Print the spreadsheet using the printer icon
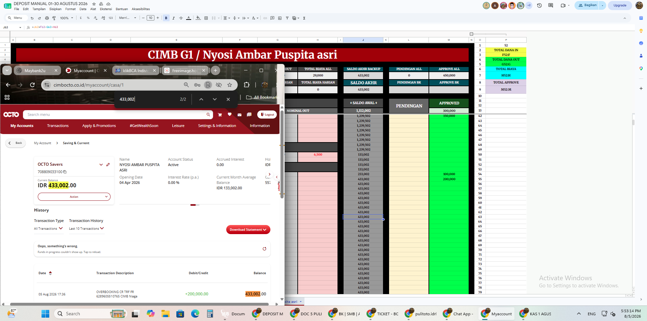Image resolution: width=647 pixels, height=321 pixels. pos(47,18)
